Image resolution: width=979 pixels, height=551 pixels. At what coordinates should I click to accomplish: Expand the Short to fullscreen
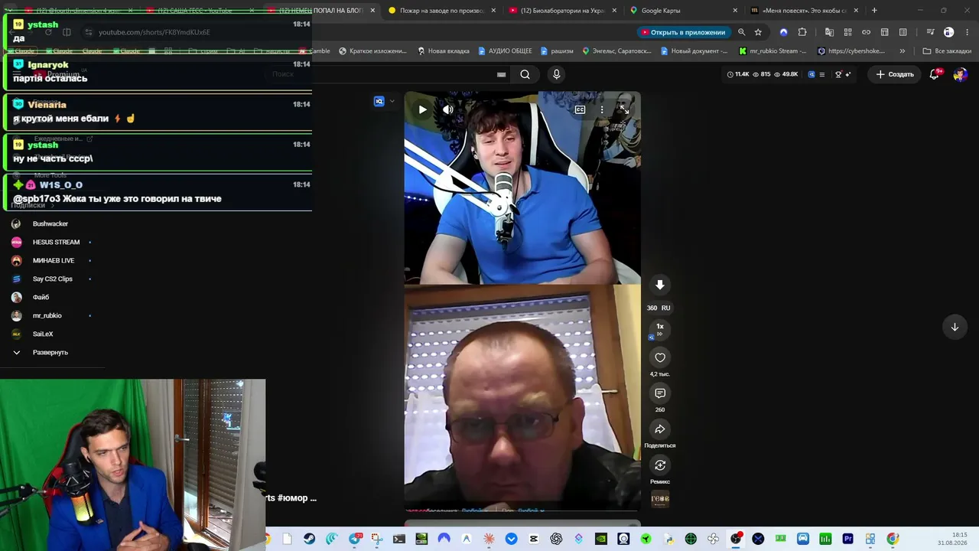pyautogui.click(x=623, y=109)
